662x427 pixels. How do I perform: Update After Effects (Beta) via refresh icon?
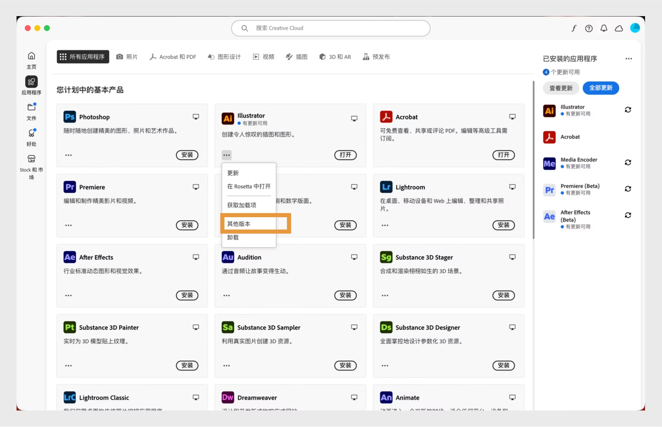(x=628, y=215)
